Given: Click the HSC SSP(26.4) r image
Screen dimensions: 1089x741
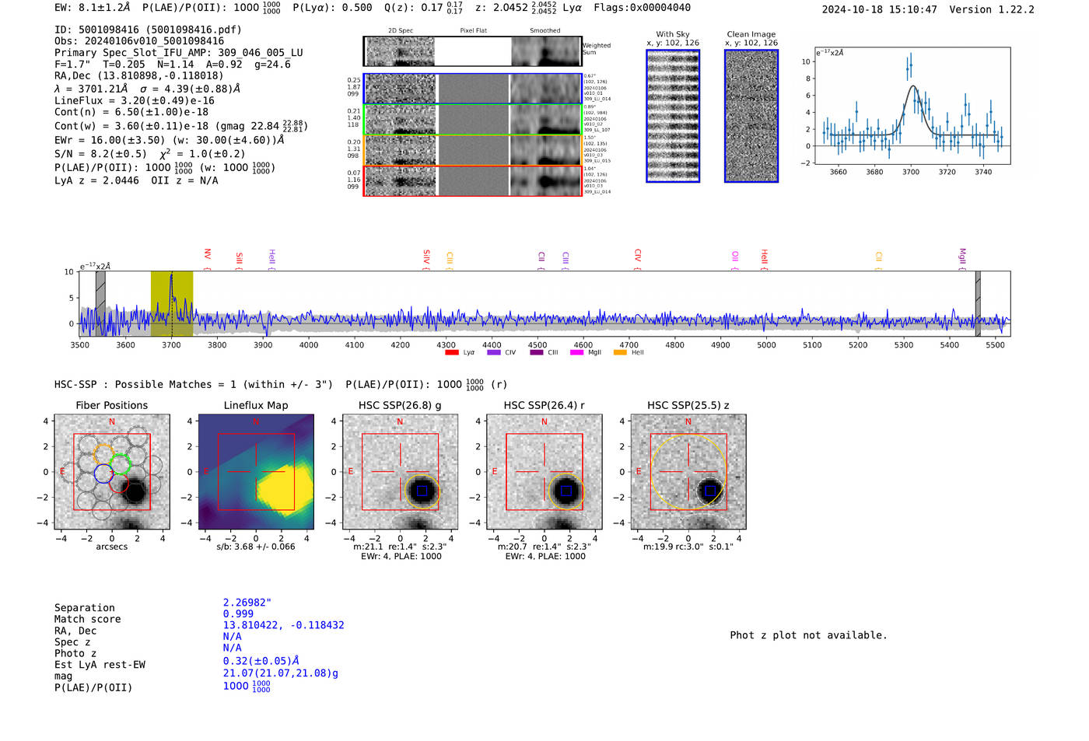Looking at the screenshot, I should pos(544,472).
